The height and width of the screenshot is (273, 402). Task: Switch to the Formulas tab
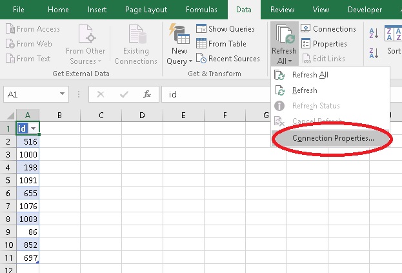201,10
